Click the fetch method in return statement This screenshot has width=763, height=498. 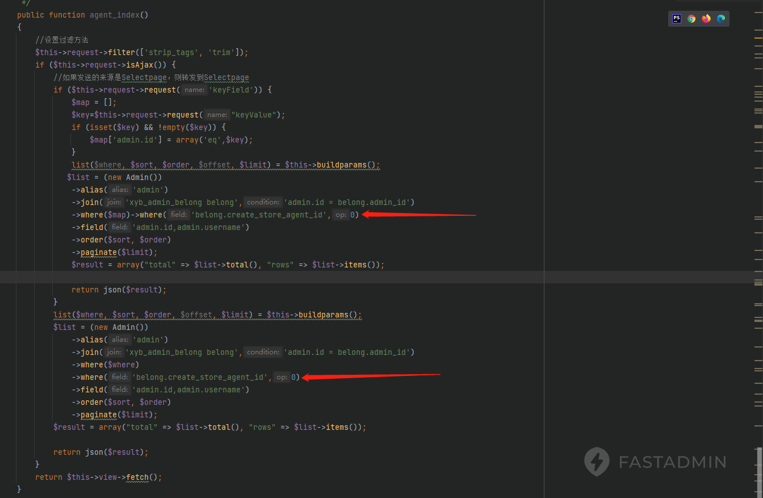tap(137, 477)
